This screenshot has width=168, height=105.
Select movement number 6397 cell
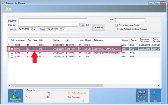[17, 56]
